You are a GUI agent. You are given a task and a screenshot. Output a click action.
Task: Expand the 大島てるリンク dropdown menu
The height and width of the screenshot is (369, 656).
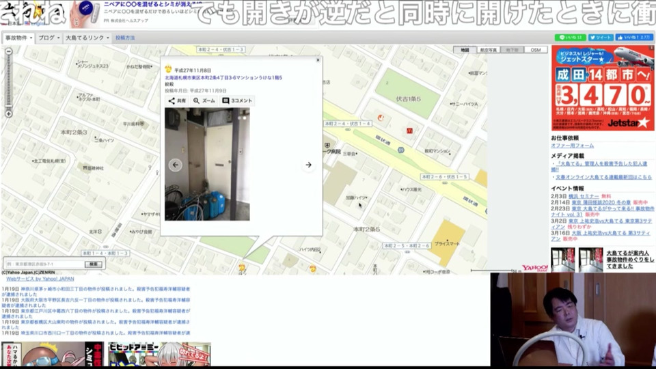87,38
